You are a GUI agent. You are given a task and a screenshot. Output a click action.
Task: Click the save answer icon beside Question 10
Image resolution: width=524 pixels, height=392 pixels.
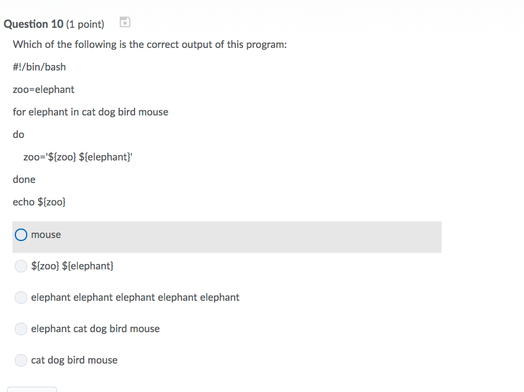coord(124,22)
